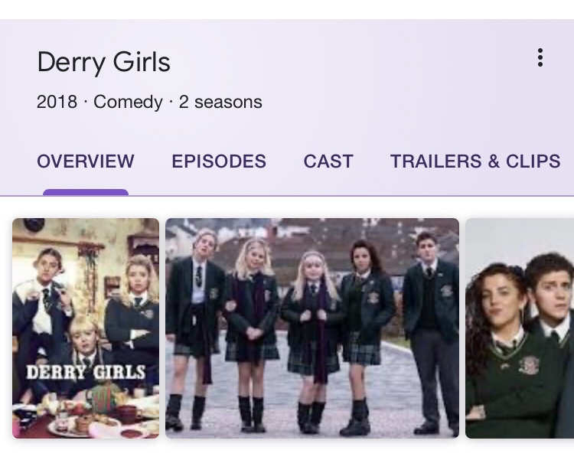Open the Cast tab

point(328,161)
